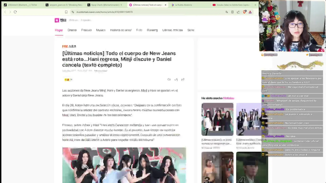Bookmark this page with the bookmark icon
This screenshot has height=183, width=326.
pos(66,12)
